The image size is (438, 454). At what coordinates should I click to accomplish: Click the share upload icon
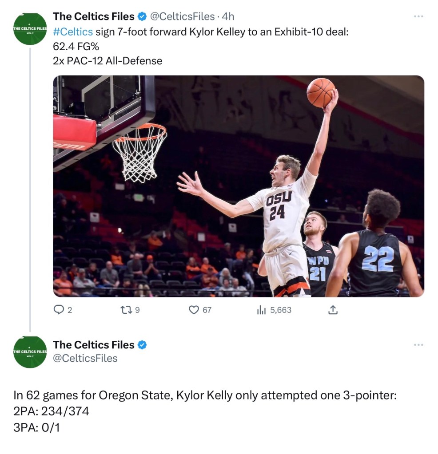[332, 310]
